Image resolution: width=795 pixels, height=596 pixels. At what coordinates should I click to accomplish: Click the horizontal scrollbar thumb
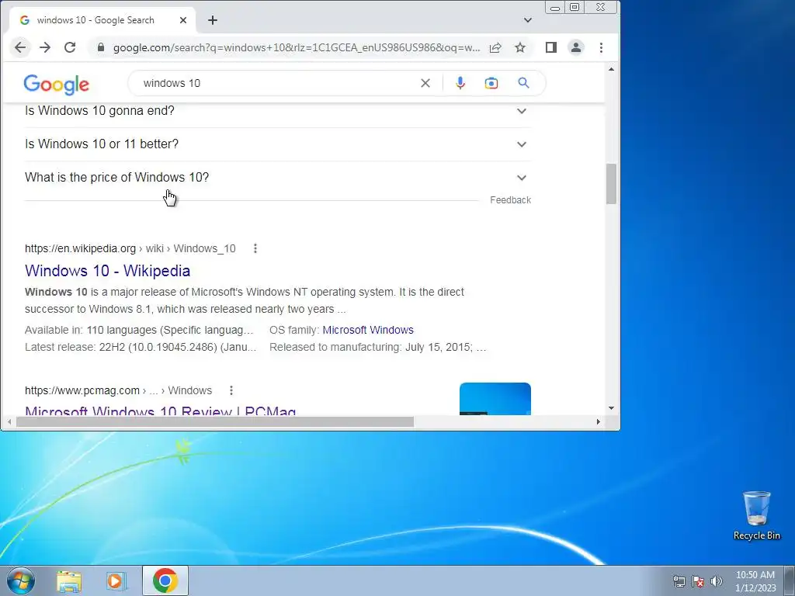tap(215, 421)
